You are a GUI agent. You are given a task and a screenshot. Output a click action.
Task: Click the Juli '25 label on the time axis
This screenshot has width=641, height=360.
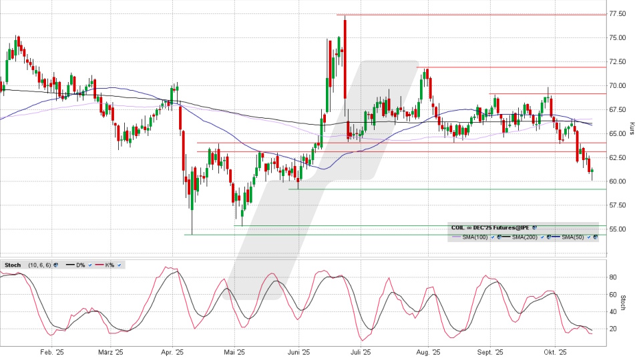(362, 352)
